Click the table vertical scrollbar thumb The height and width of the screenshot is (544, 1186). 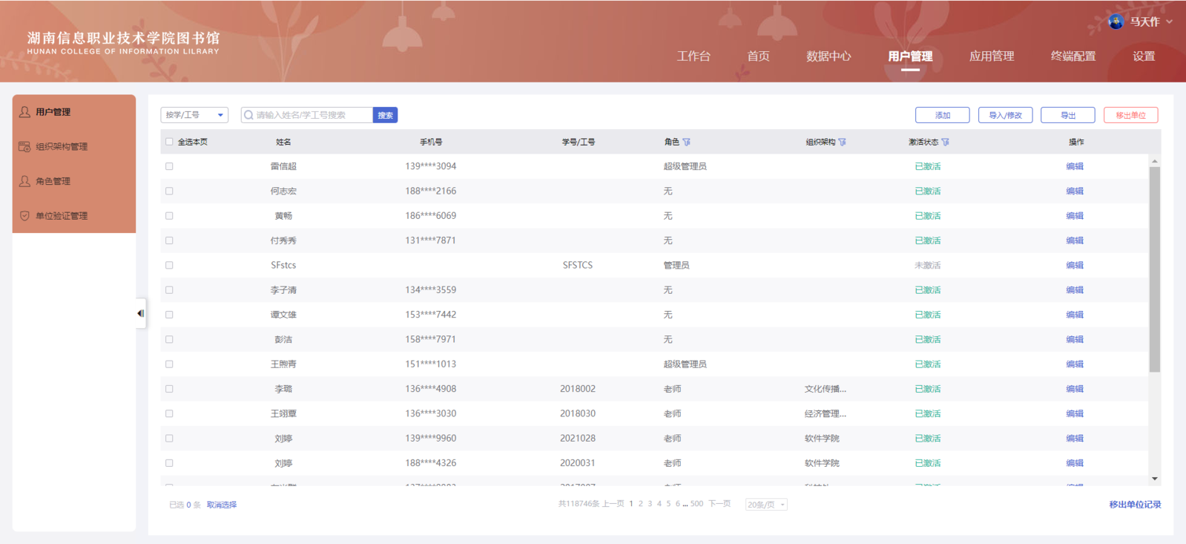pyautogui.click(x=1154, y=267)
